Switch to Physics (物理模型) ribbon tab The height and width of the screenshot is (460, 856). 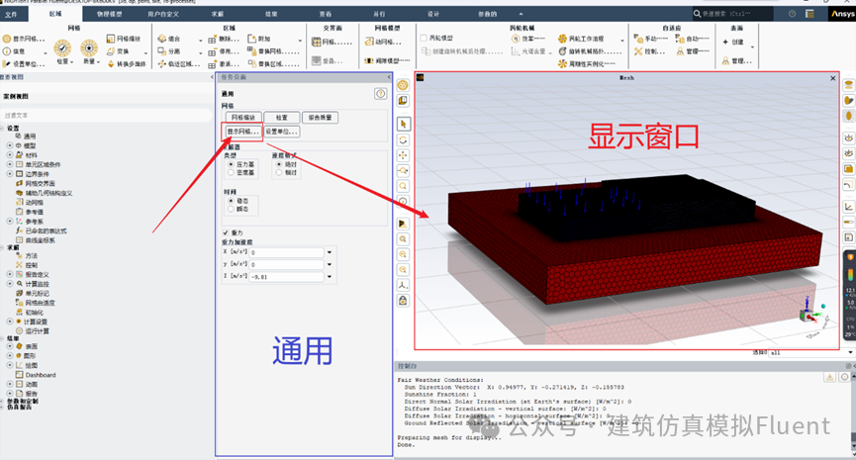tap(109, 14)
